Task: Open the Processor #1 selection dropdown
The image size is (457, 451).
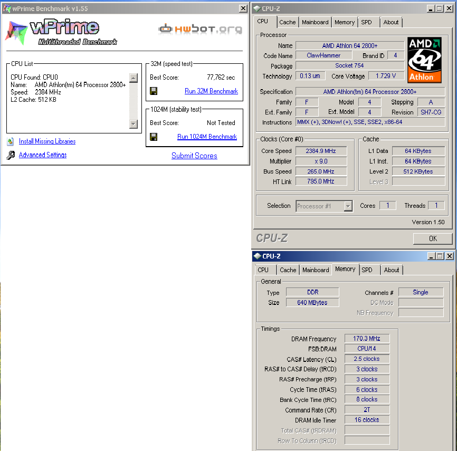Action: coord(348,206)
